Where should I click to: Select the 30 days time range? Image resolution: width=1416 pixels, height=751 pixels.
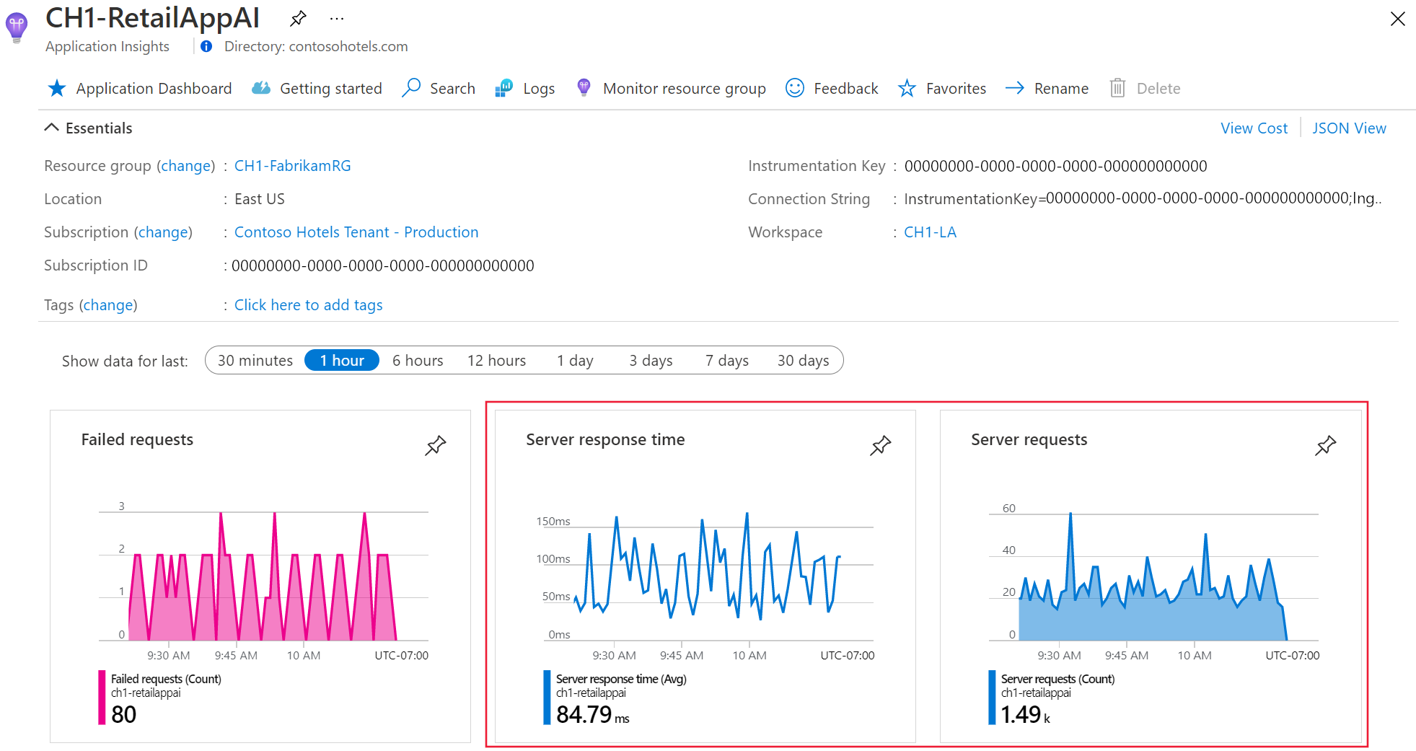[803, 360]
